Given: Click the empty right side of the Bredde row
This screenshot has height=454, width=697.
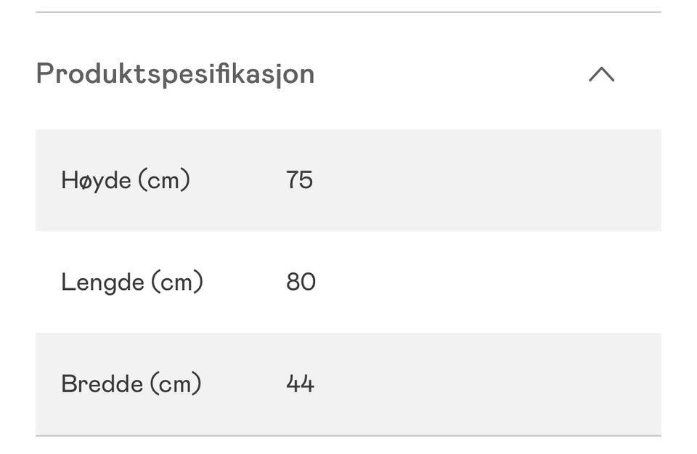Looking at the screenshot, I should (488, 384).
